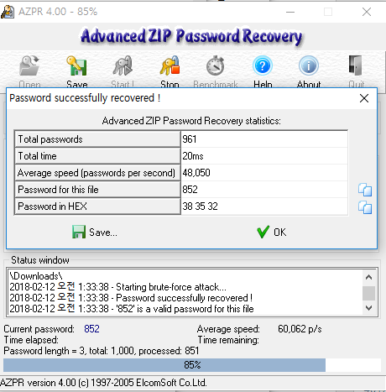Click the Average speed 60,062 p/s value
Screen dimensions: 386x392
pyautogui.click(x=300, y=329)
